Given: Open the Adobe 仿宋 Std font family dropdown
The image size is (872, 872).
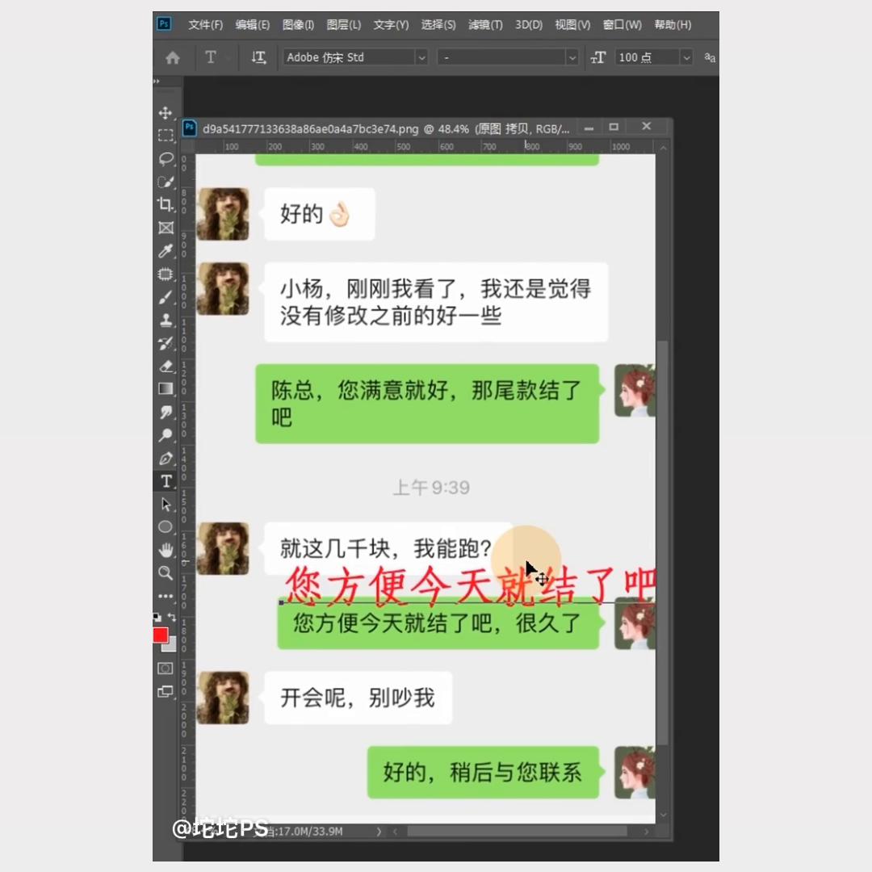Looking at the screenshot, I should pyautogui.click(x=421, y=57).
